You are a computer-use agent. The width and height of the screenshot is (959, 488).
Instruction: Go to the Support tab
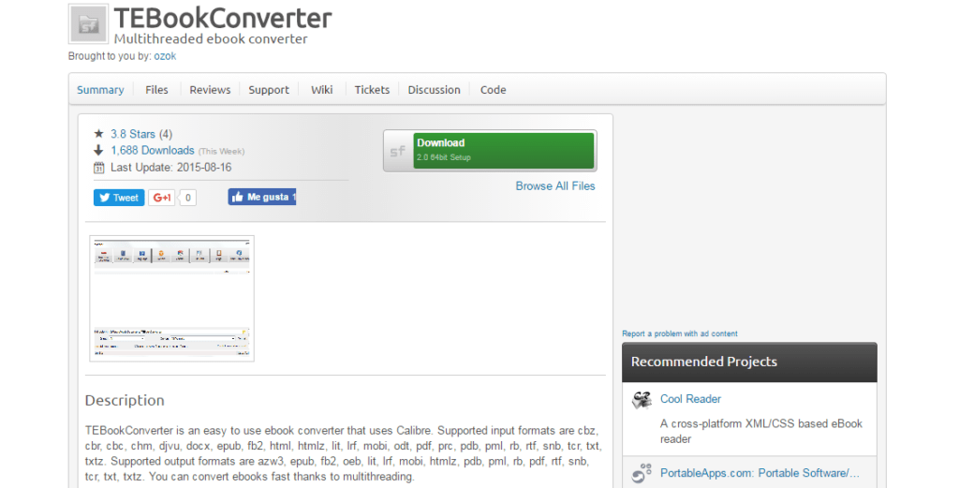point(269,90)
